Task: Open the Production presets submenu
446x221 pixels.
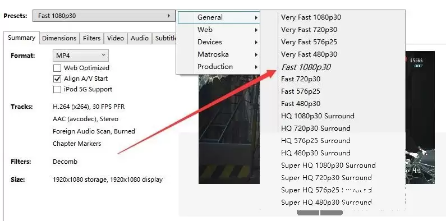Action: click(218, 67)
